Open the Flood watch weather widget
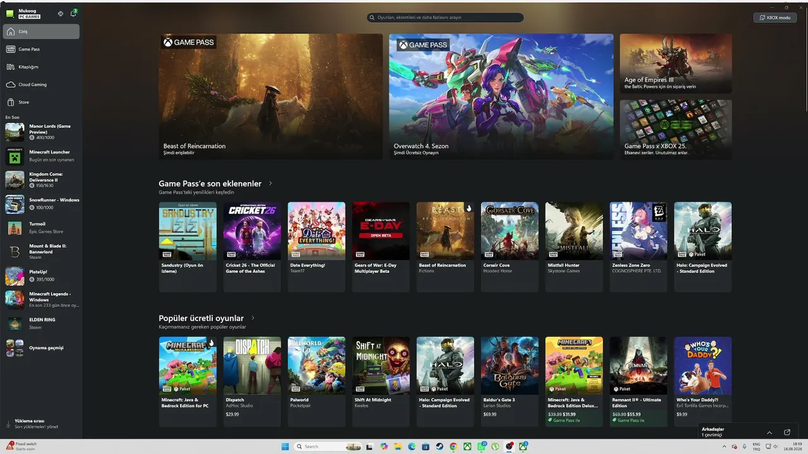Viewport: 808px width, 454px height. tap(20, 446)
